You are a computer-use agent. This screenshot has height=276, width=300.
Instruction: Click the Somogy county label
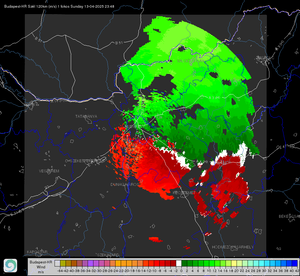pyautogui.click(x=62, y=226)
